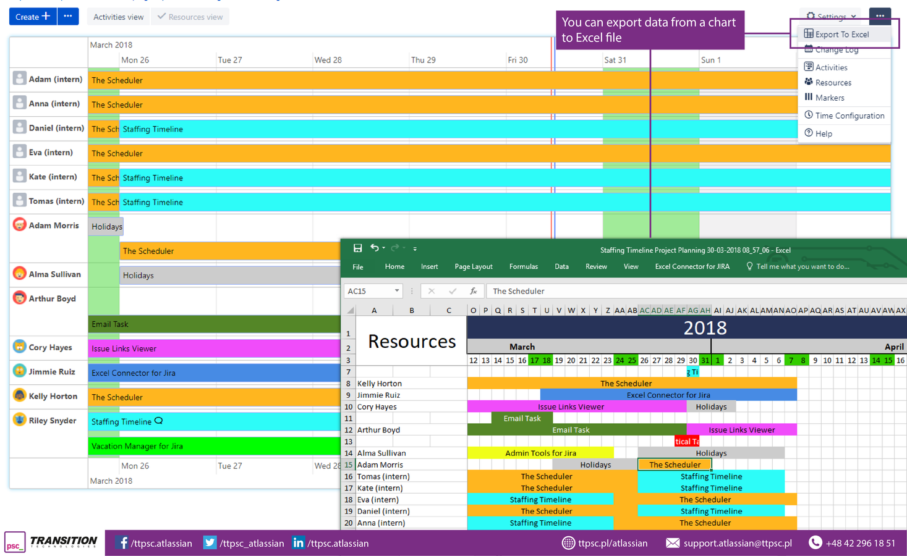This screenshot has width=907, height=556.
Task: Select Adam Morris The Scheduler cell in Excel
Action: [x=675, y=465]
